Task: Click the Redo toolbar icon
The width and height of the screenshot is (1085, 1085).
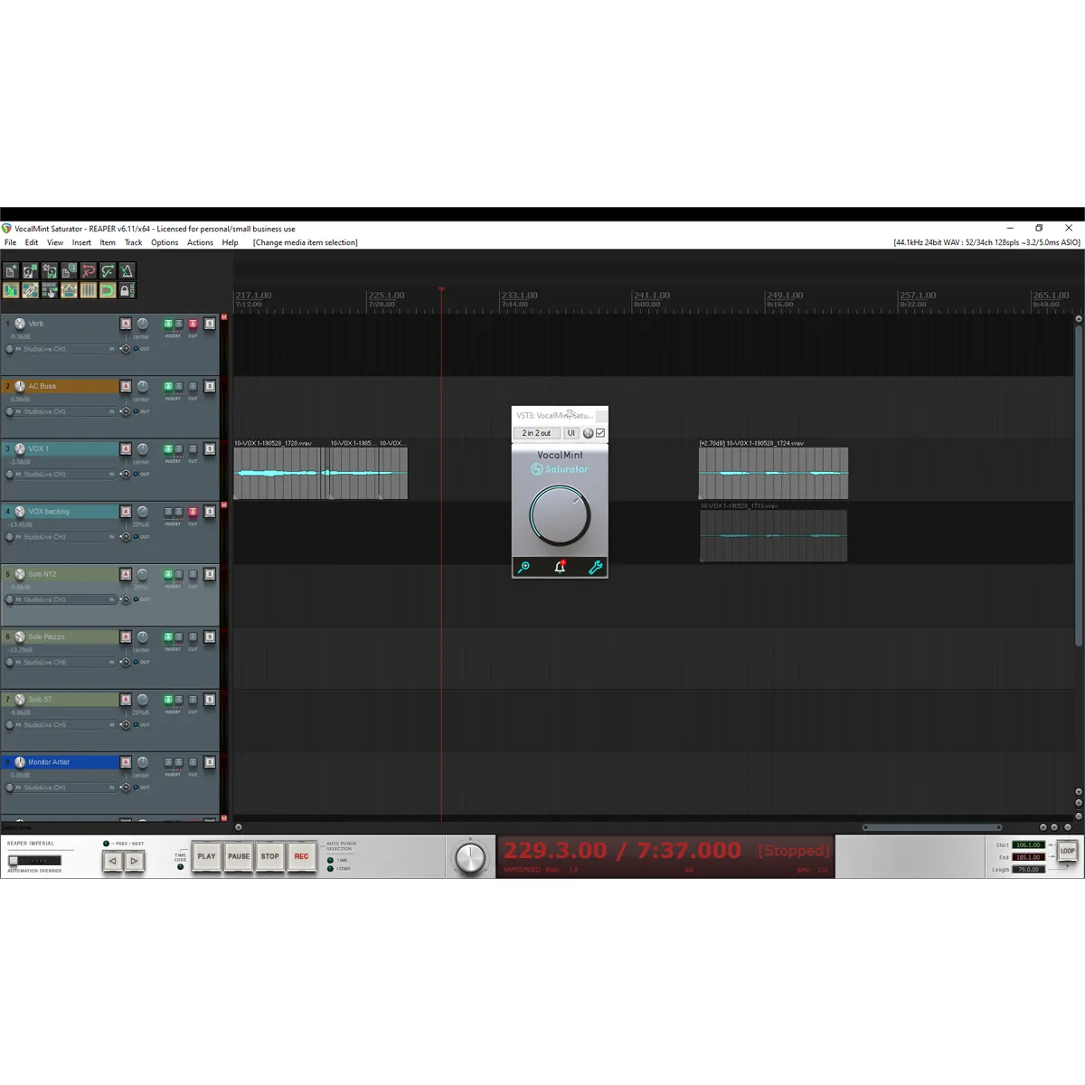Action: tap(108, 271)
